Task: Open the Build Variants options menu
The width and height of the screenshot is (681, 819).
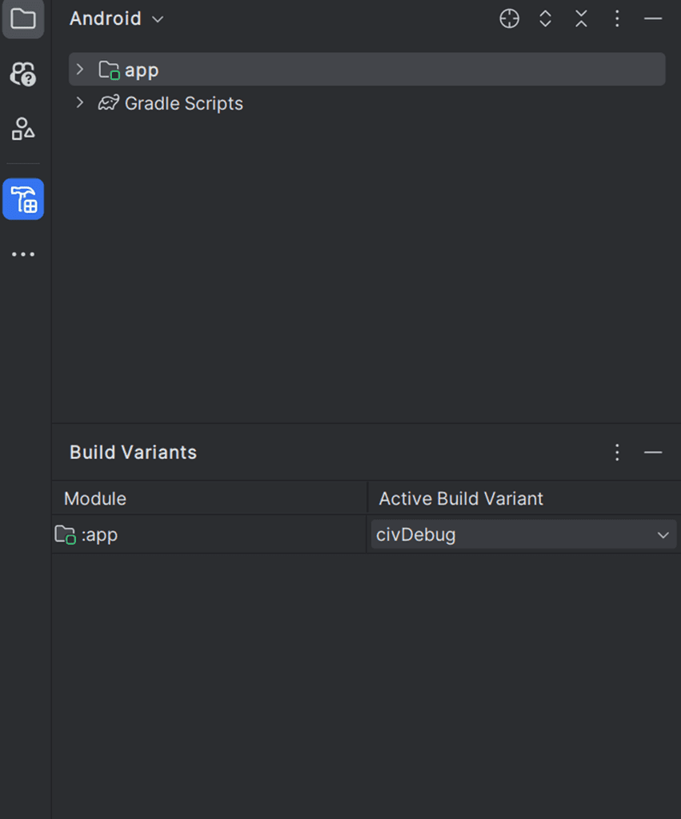Action: click(x=617, y=452)
